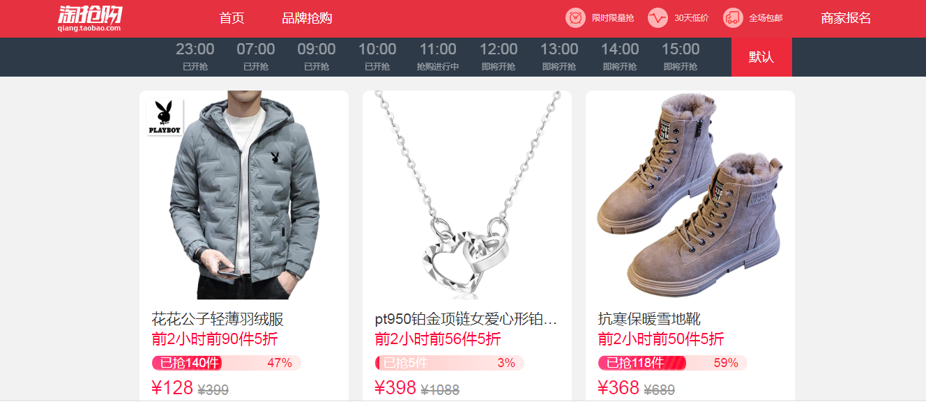Viewport: 926px width, 404px height.
Task: Open 品牌抢购 in the top navigation
Action: click(307, 18)
